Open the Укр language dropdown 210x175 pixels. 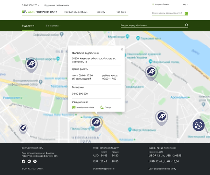tap(185, 5)
